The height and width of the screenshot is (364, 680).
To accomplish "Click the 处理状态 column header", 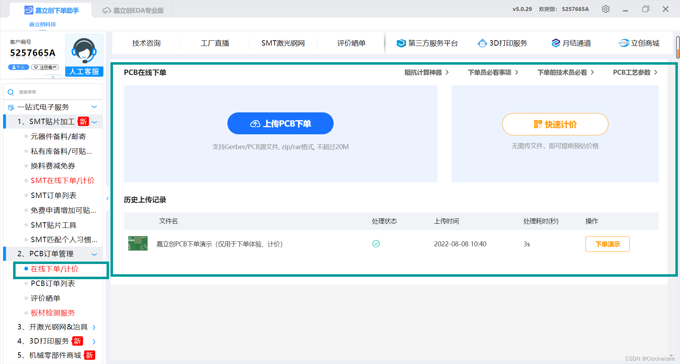I will tap(384, 221).
